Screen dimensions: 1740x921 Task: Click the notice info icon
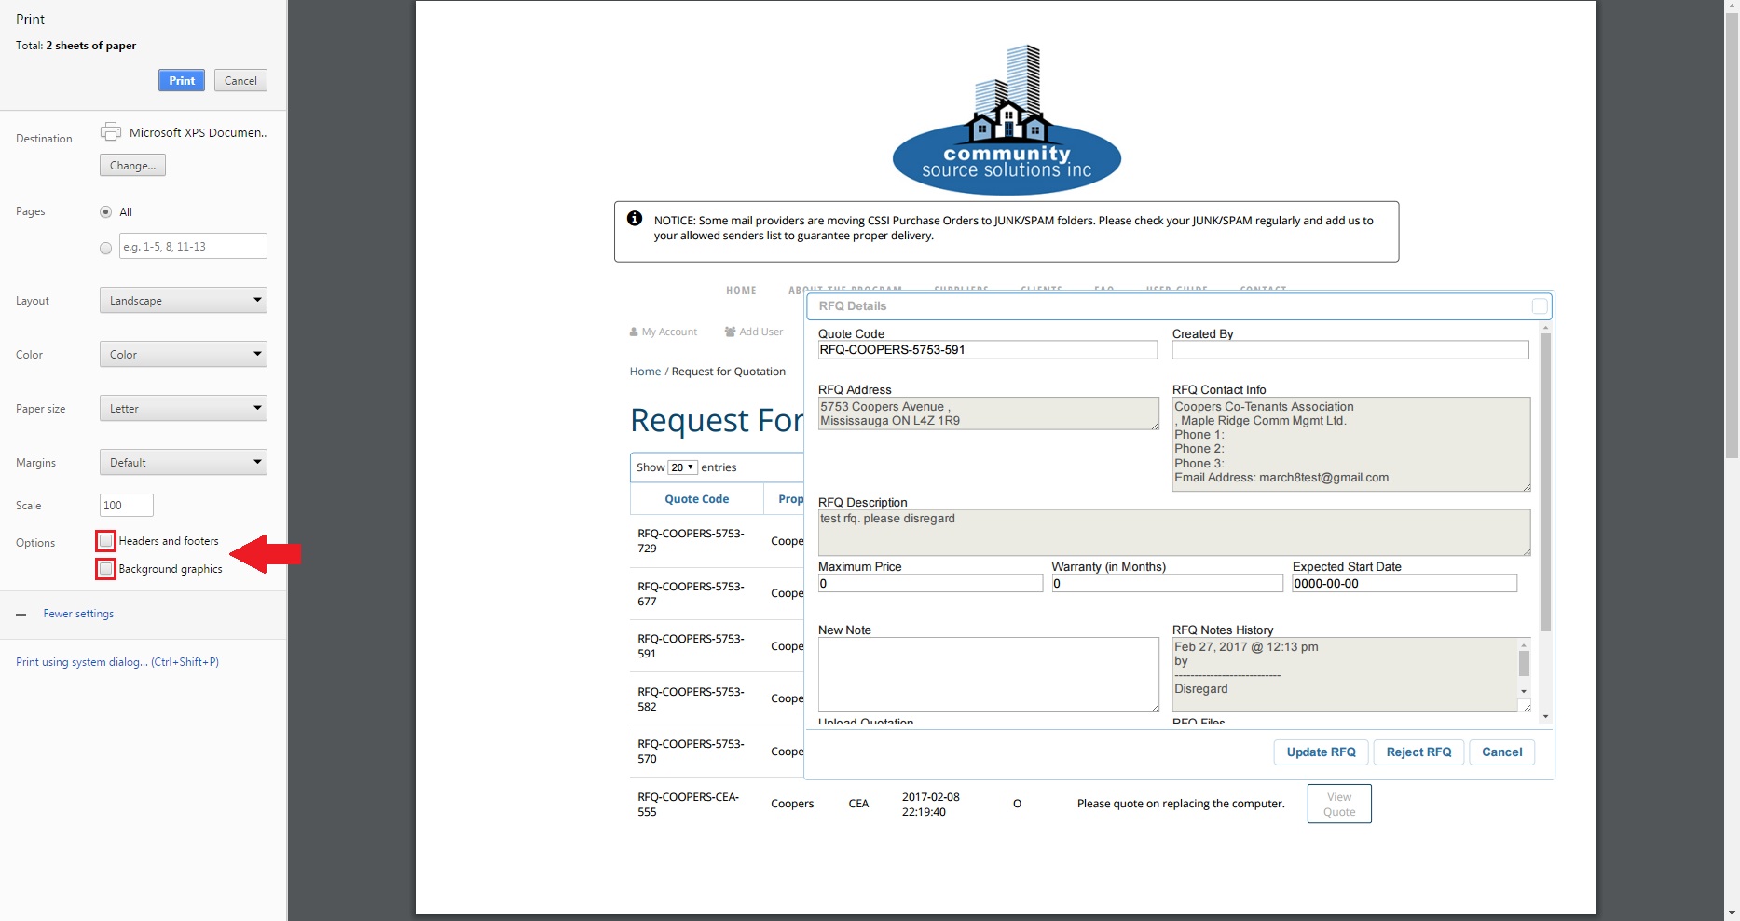pyautogui.click(x=635, y=219)
